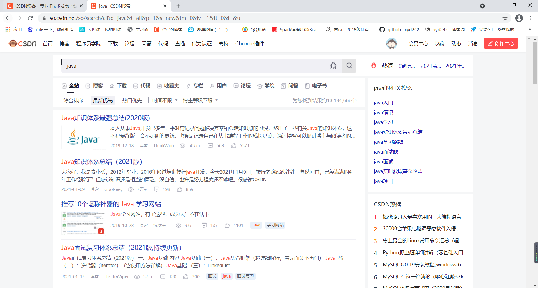Open Chrome profile account icon
Viewport: 538px width, 288px height.
coord(519,18)
